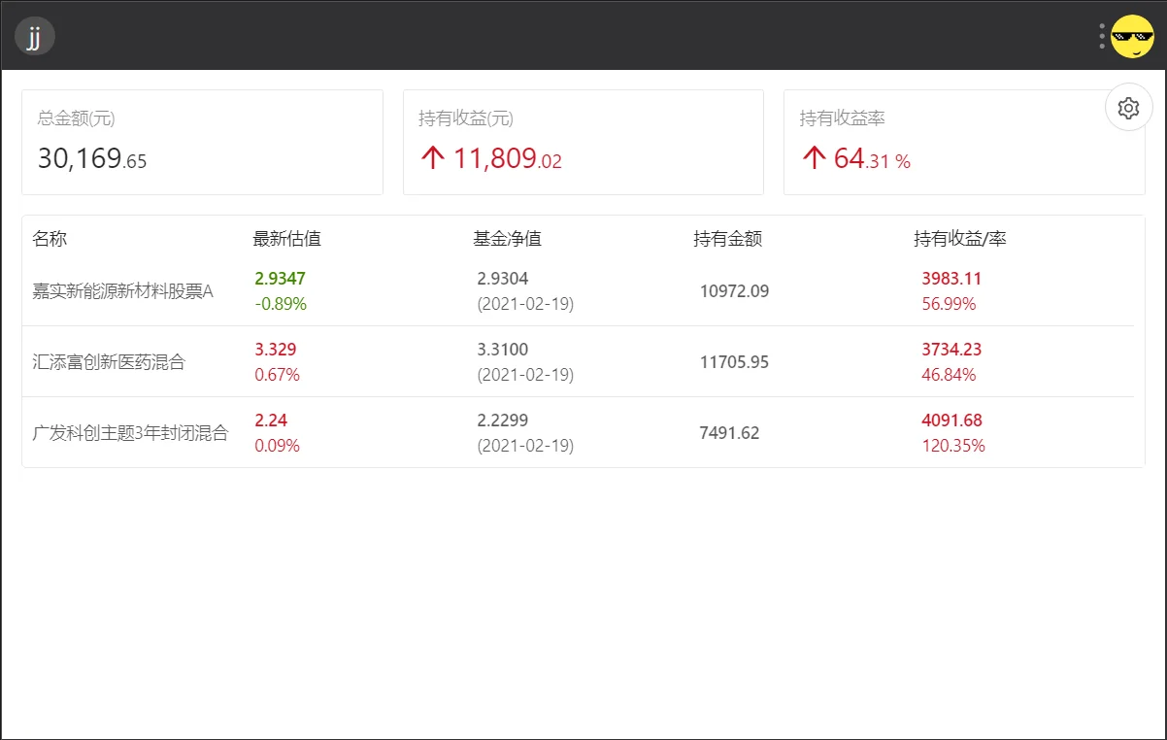Viewport: 1167px width, 740px height.
Task: Click holding profit 3983.11
Action: (x=951, y=279)
